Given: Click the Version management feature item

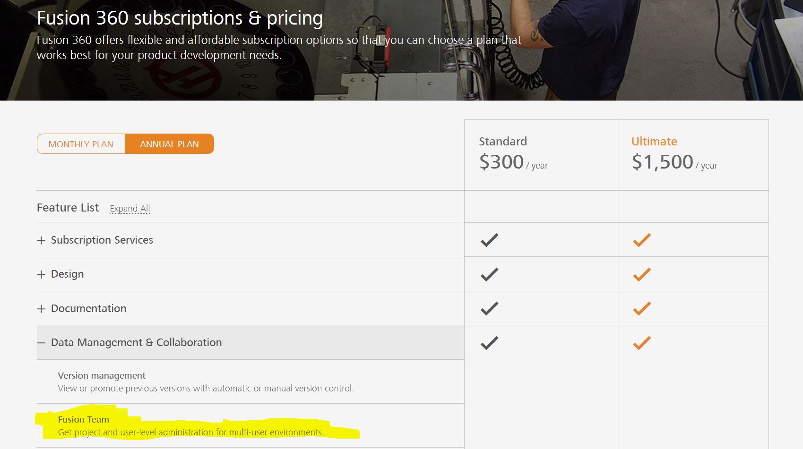Looking at the screenshot, I should pyautogui.click(x=102, y=375).
